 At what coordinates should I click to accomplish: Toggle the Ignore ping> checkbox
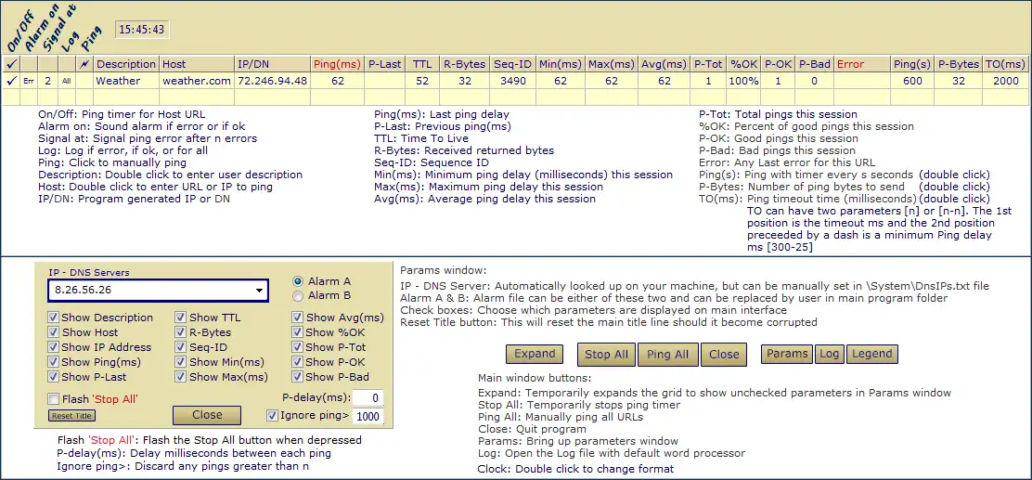(272, 415)
